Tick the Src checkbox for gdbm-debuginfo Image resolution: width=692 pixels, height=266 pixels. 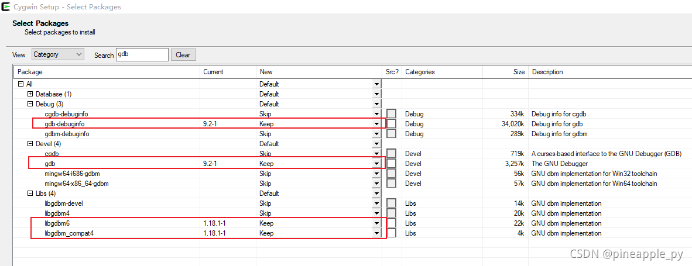(x=392, y=133)
